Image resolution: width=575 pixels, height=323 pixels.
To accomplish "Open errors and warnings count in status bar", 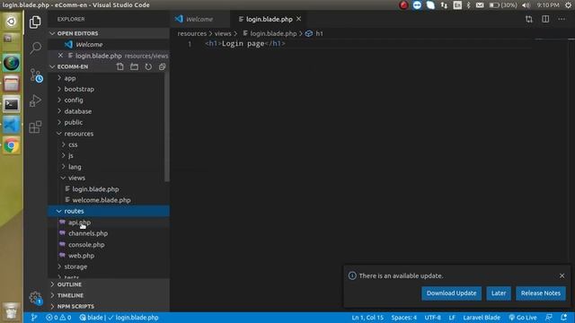I will click(x=58, y=318).
